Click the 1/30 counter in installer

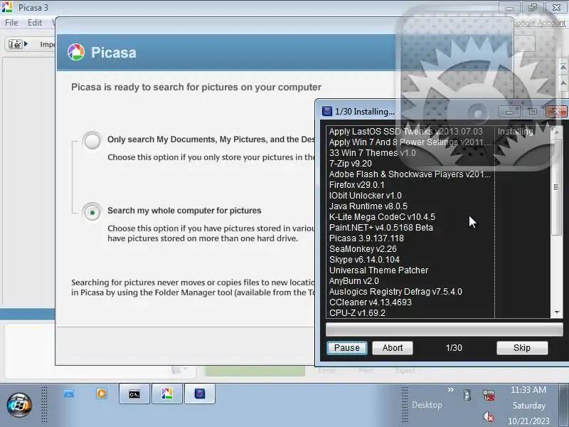[454, 348]
